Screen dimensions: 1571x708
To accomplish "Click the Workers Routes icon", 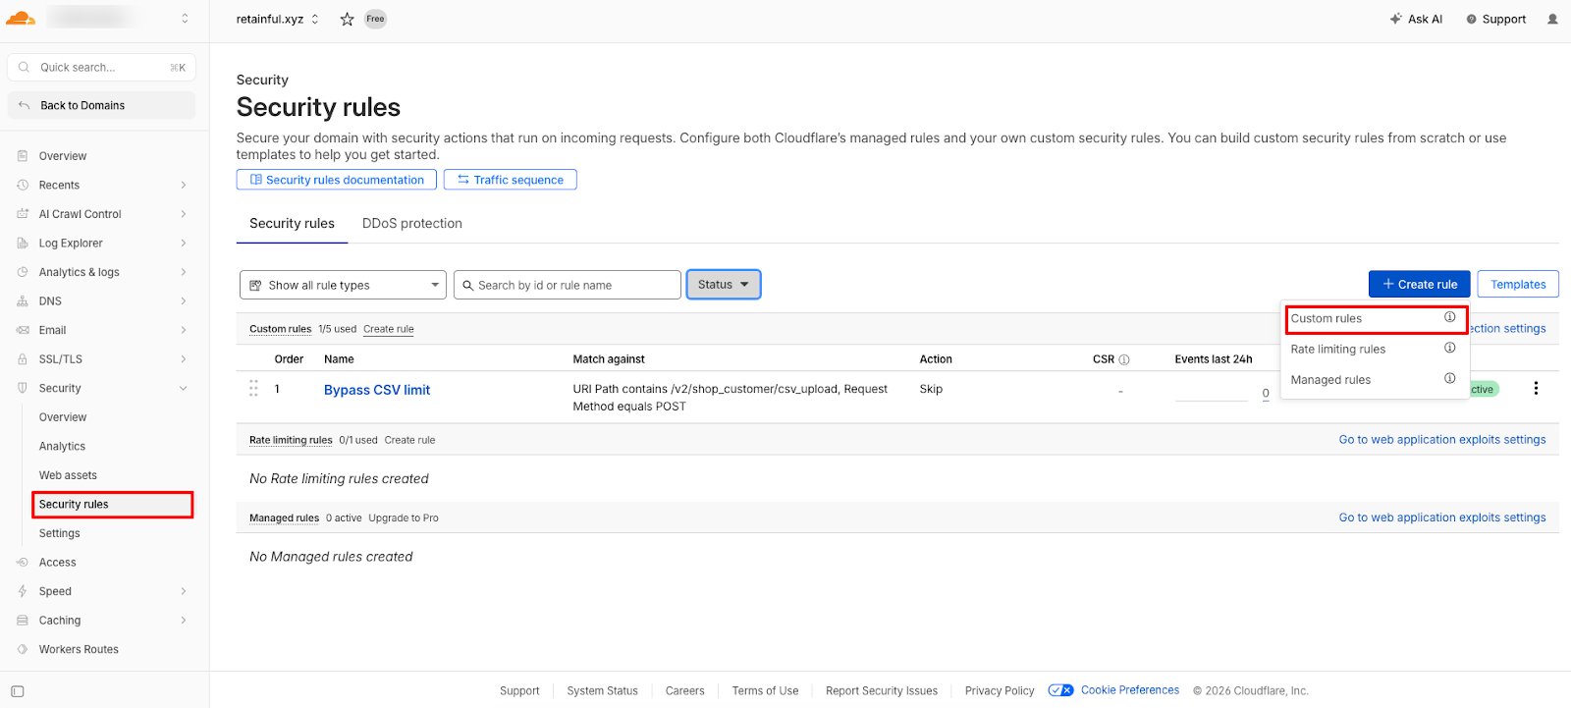I will (x=23, y=649).
